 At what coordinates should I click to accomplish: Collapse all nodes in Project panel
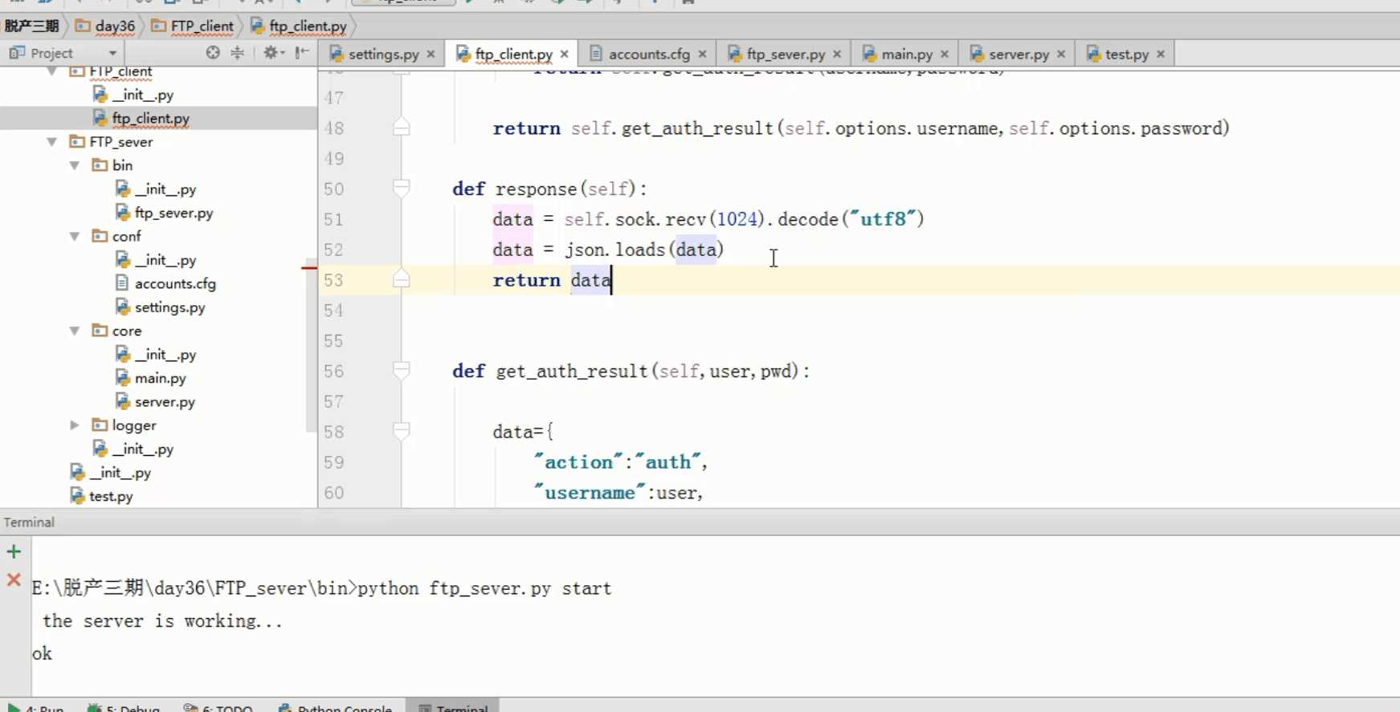(238, 53)
